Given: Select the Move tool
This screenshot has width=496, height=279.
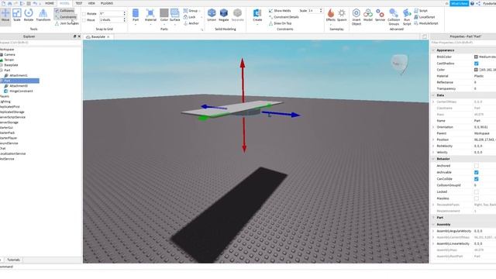Looking at the screenshot, I should tap(5, 15).
